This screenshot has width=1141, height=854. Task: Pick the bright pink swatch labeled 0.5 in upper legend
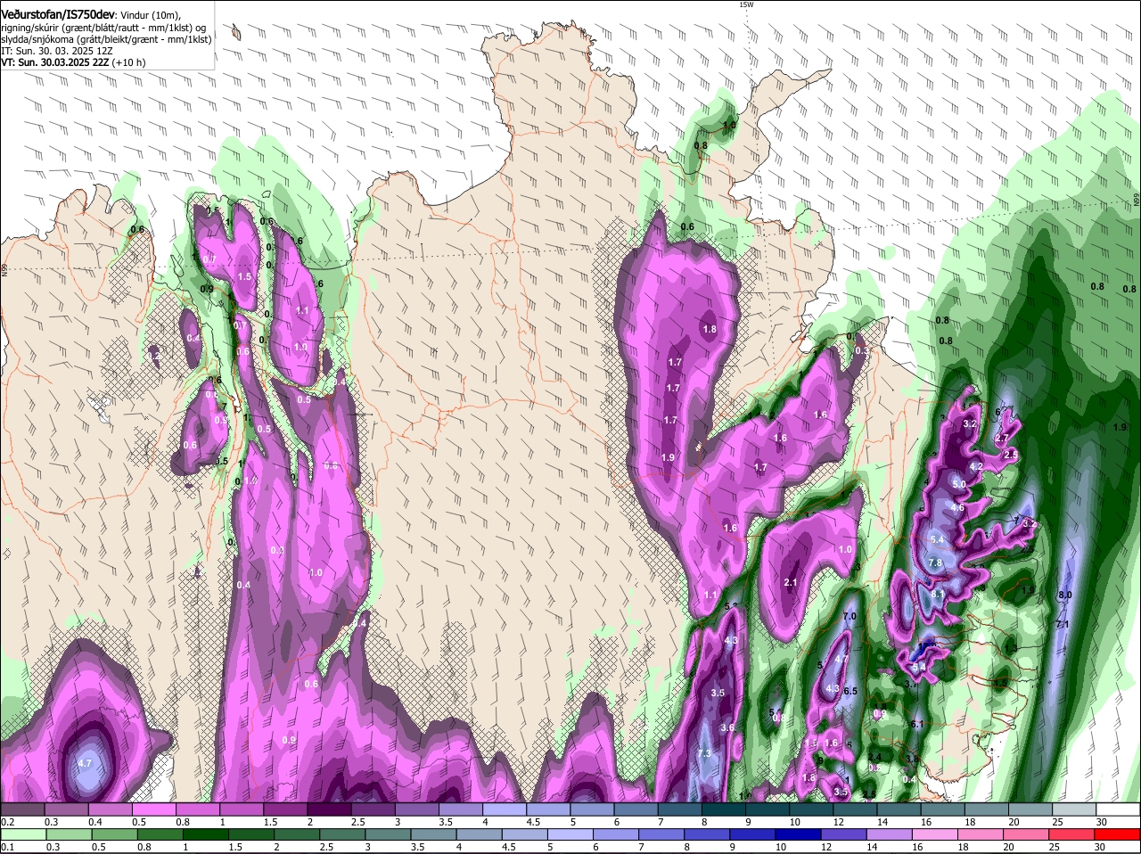point(153,809)
